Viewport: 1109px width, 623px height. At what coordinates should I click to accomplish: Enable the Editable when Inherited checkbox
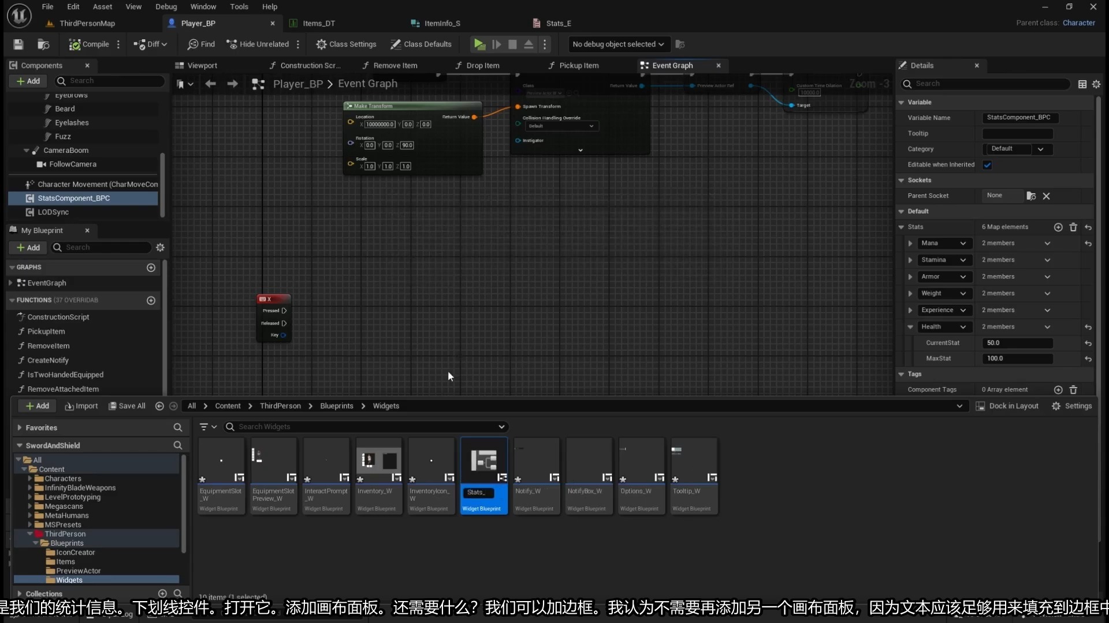point(988,164)
